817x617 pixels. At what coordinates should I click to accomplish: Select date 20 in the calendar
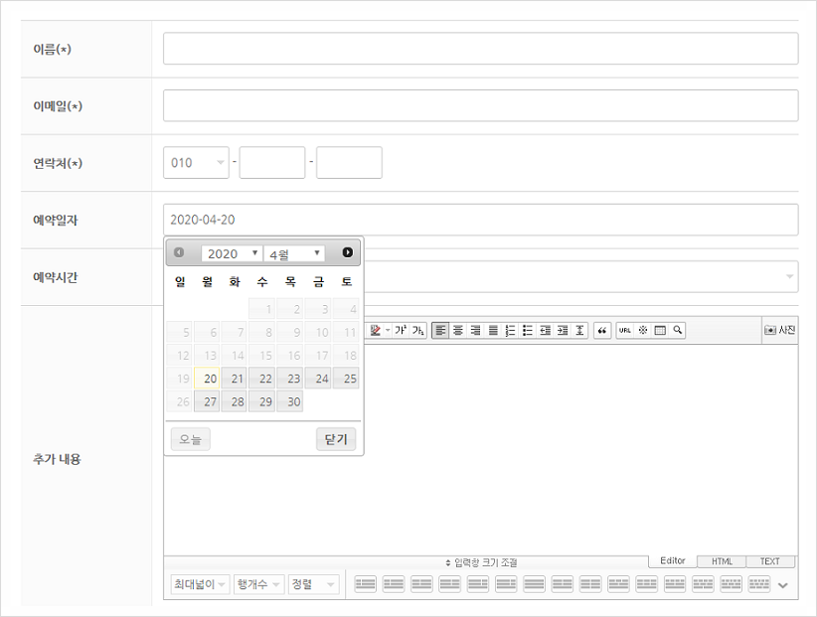click(207, 379)
